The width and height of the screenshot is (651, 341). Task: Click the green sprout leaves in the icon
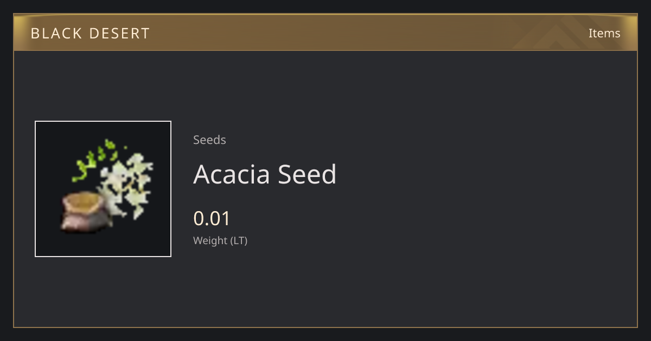point(99,160)
